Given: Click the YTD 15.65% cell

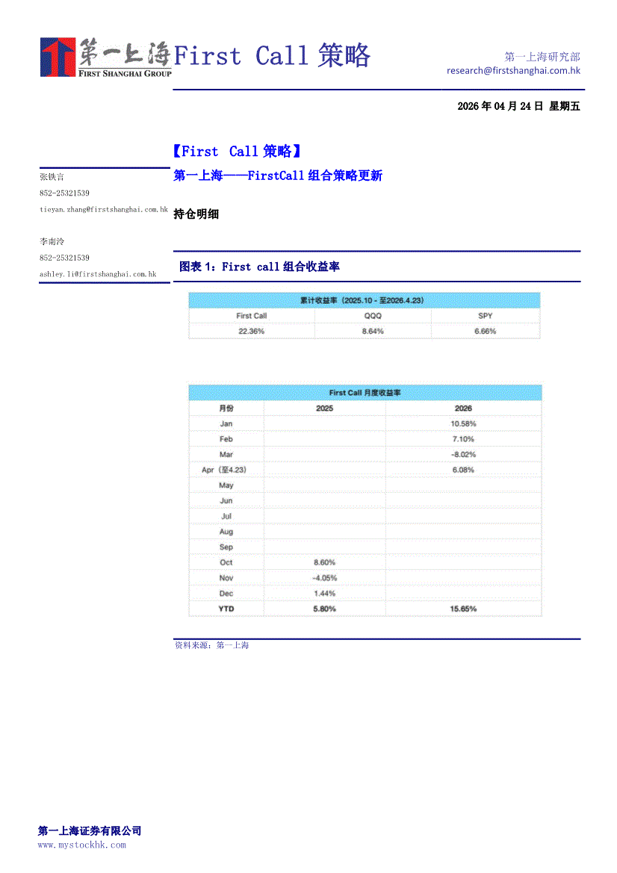Looking at the screenshot, I should [x=463, y=609].
